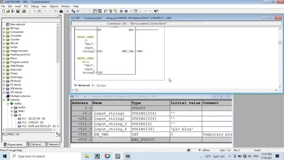
Task: Click the New file toolbar icon
Action: coord(4,11)
